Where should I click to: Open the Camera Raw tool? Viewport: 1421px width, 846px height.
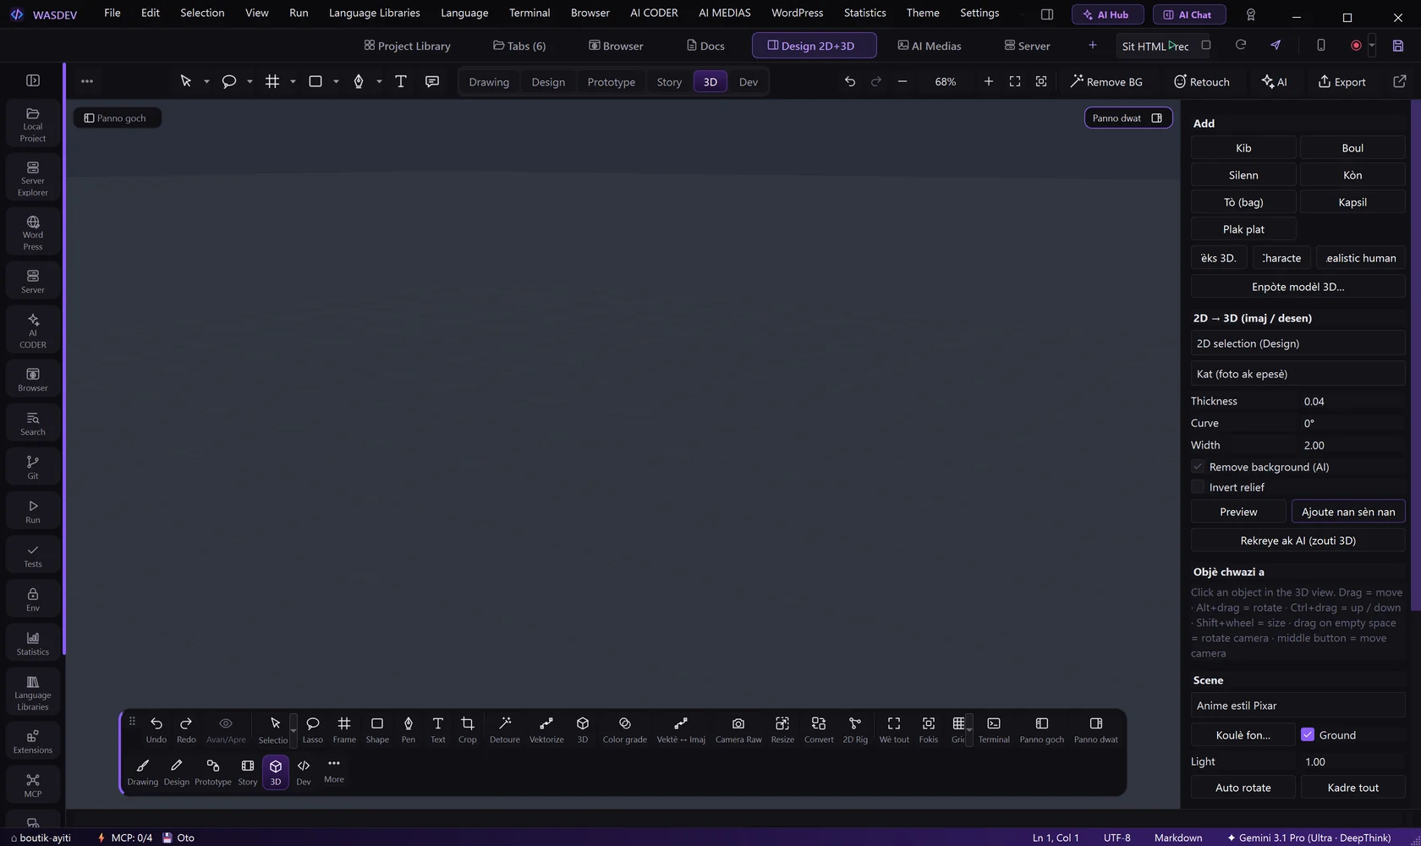click(738, 729)
